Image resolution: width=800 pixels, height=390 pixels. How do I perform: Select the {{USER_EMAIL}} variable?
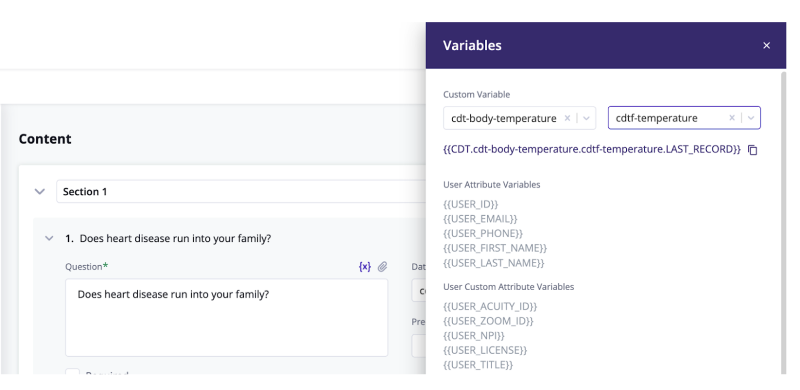click(x=480, y=219)
